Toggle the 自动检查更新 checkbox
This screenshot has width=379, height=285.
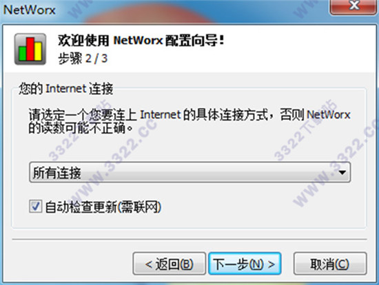point(35,207)
